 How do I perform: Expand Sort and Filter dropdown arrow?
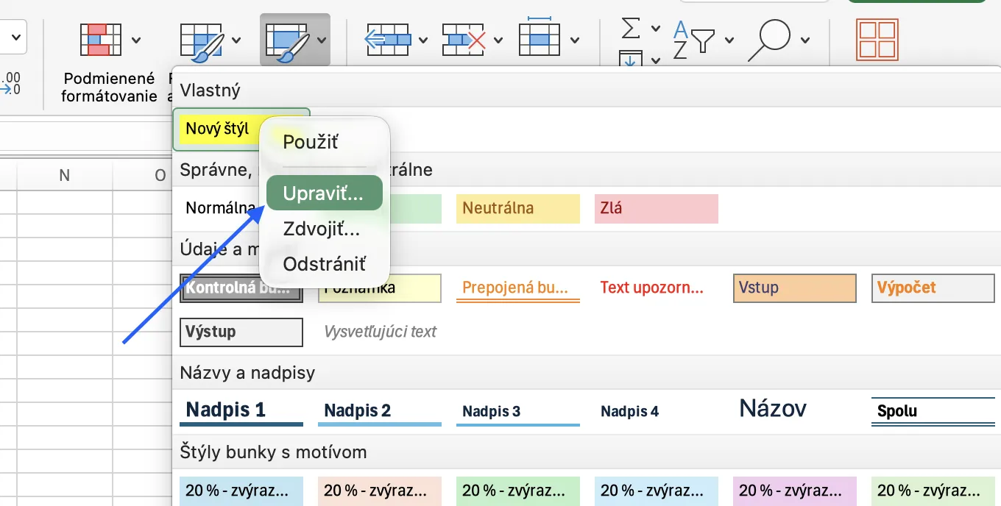point(729,40)
